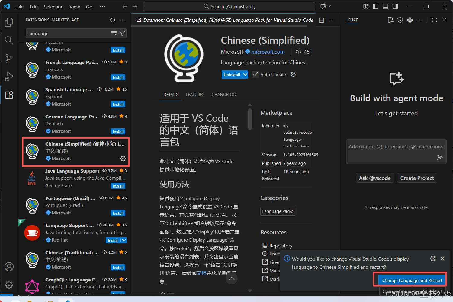Go forward navigation arrow in title bar

[x=135, y=6]
